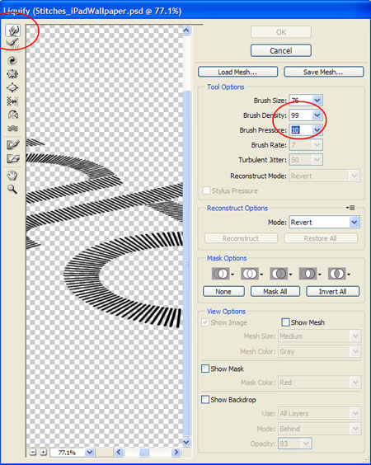Select the Thaw Mask tool

[12, 158]
